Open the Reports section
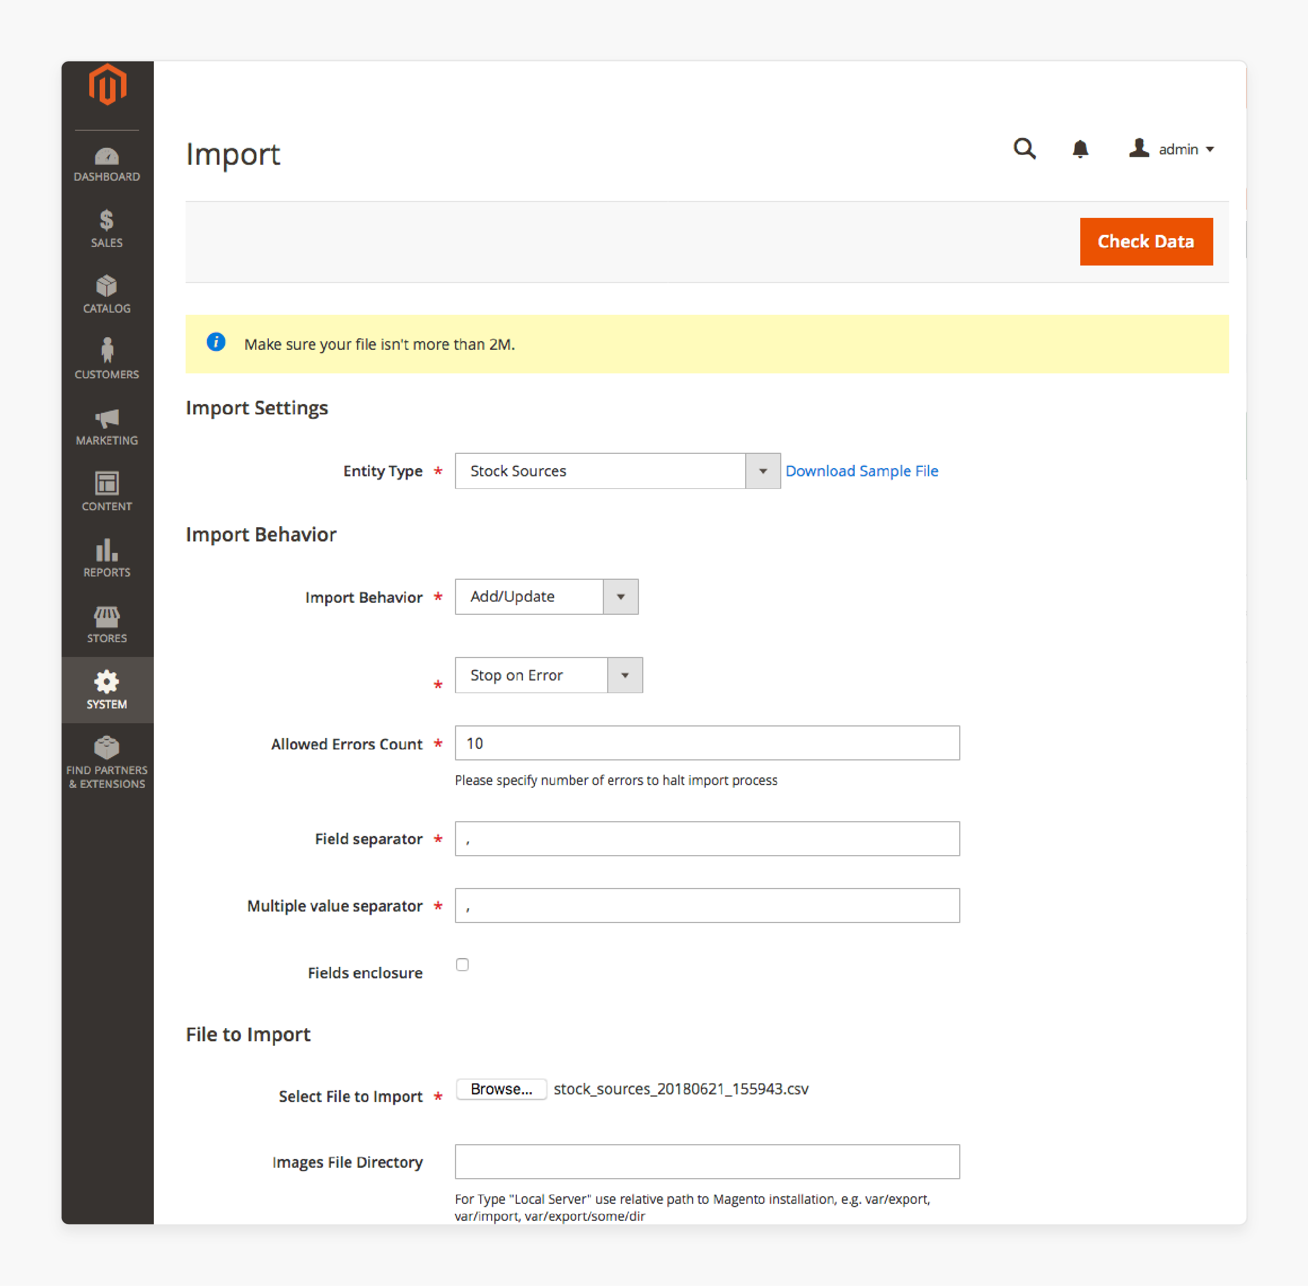This screenshot has height=1286, width=1308. (x=107, y=560)
